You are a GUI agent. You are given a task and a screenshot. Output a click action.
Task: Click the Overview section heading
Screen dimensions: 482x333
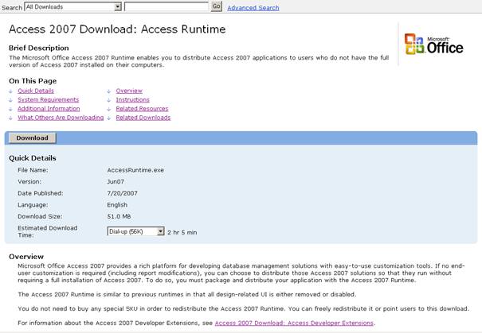[26, 257]
